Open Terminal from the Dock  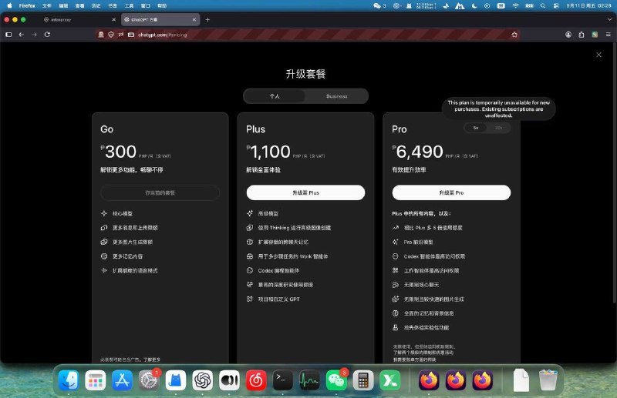tap(282, 380)
